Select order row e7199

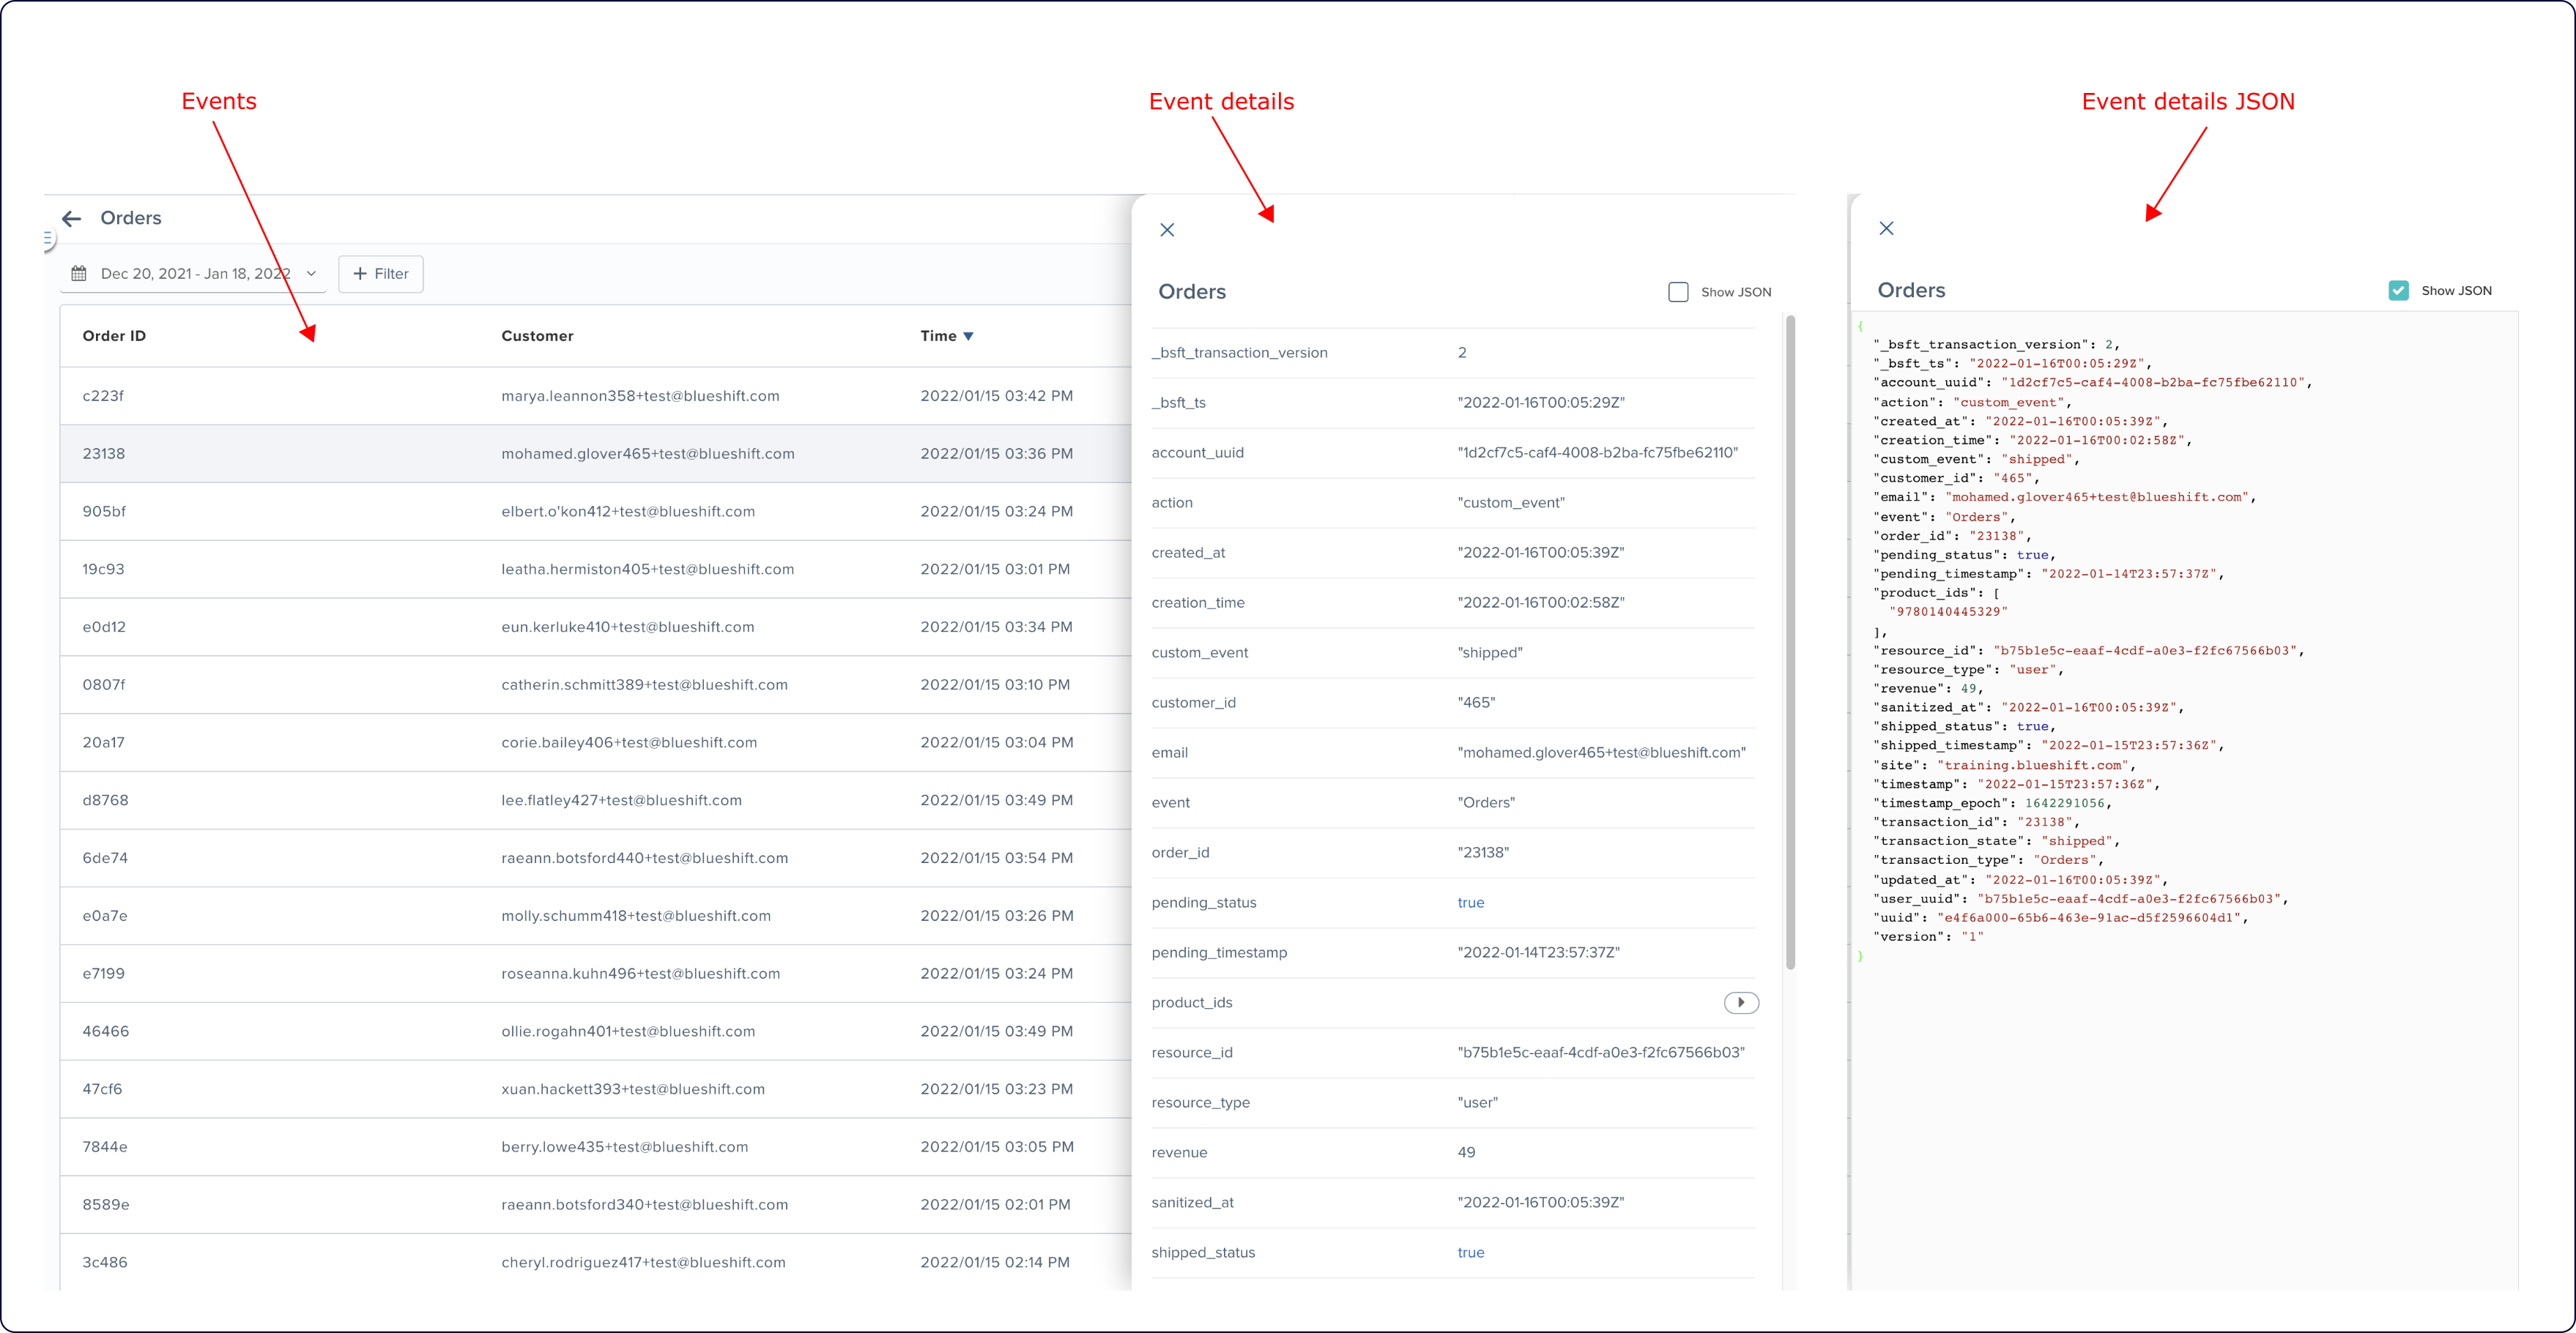pyautogui.click(x=595, y=974)
